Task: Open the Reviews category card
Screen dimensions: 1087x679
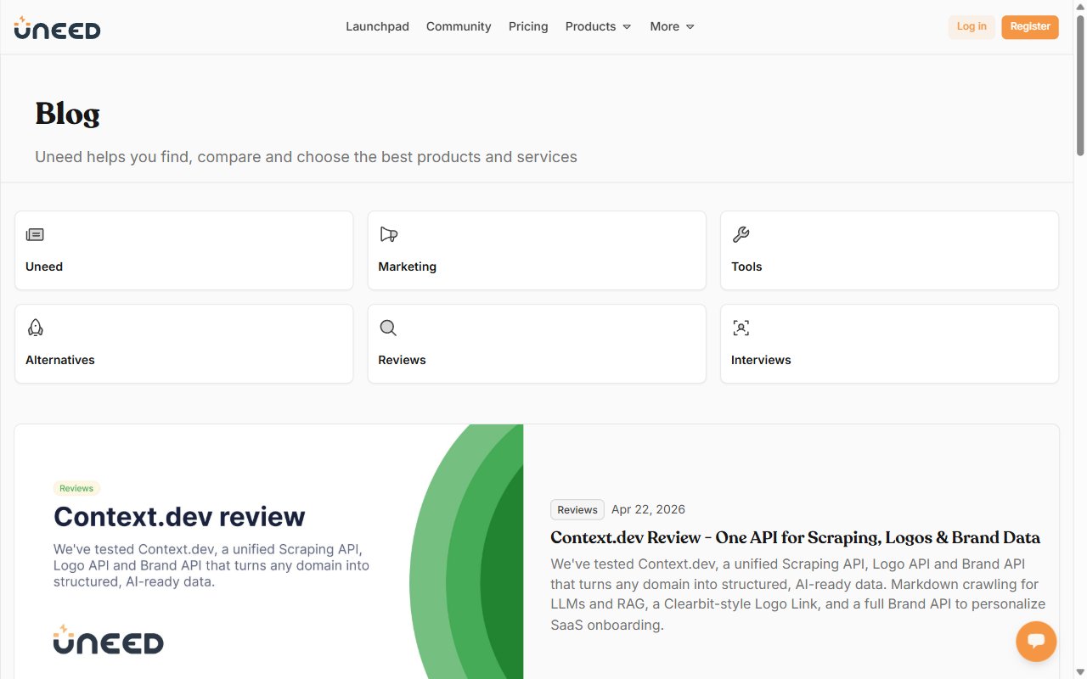Action: coord(537,344)
